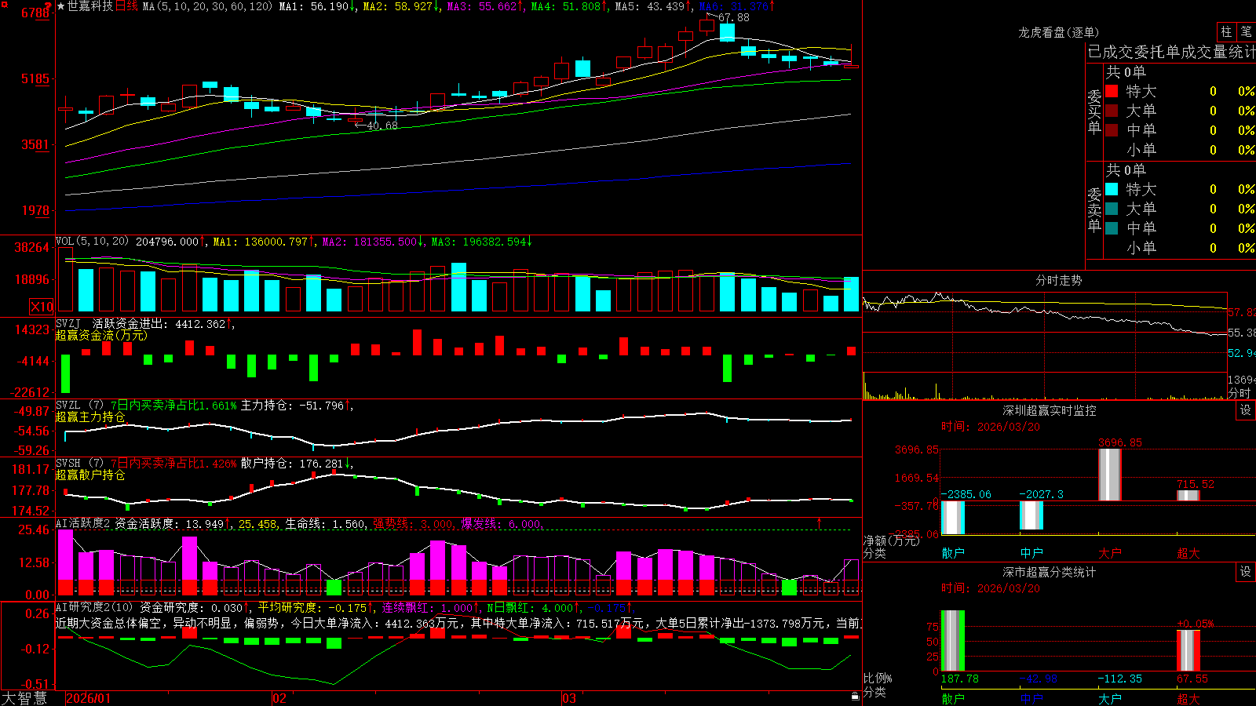Open 设 settings for 深市超赢分类统计

pyautogui.click(x=1246, y=572)
